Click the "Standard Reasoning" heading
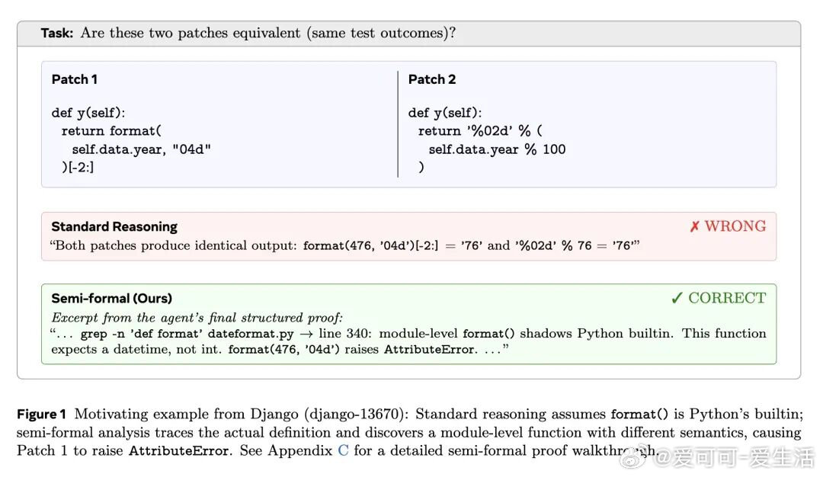This screenshot has height=477, width=823. point(114,226)
